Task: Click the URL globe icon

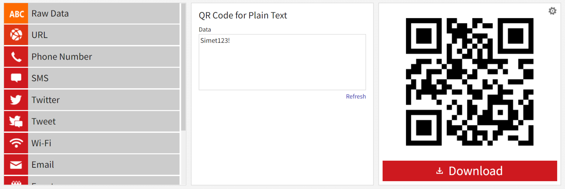Action: click(16, 35)
